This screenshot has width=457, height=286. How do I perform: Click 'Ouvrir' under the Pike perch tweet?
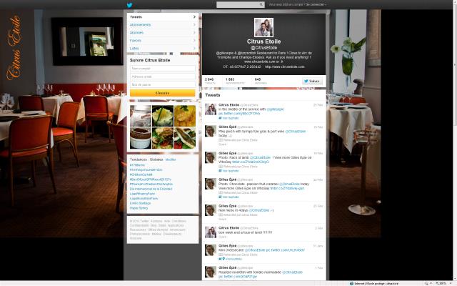pos(222,144)
